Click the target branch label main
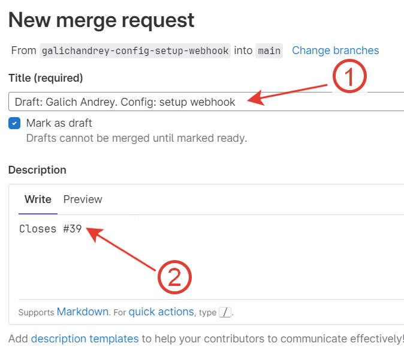Screen dimensions: 404x358 (x=269, y=50)
